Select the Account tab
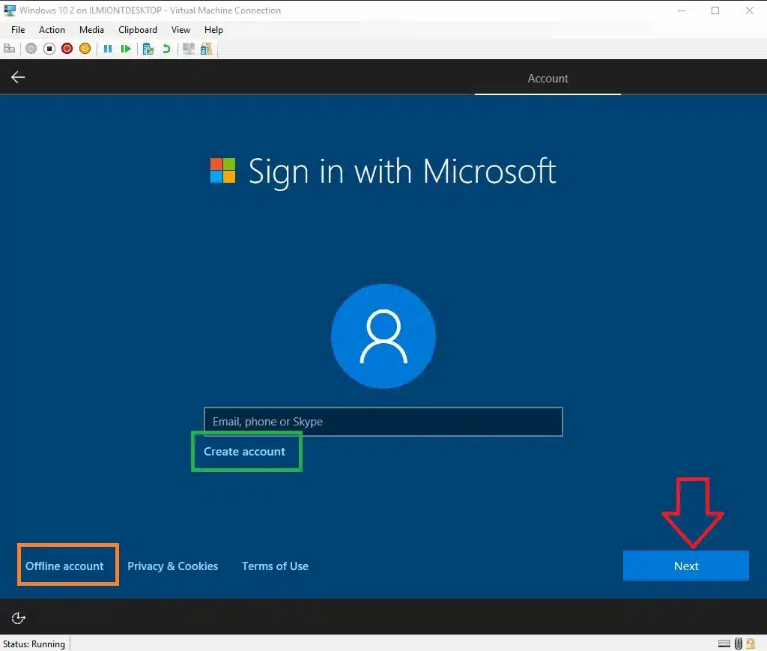767x651 pixels. 548,78
